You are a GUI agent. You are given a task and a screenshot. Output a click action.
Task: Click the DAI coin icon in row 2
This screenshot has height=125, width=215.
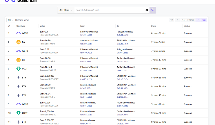tap(18, 42)
